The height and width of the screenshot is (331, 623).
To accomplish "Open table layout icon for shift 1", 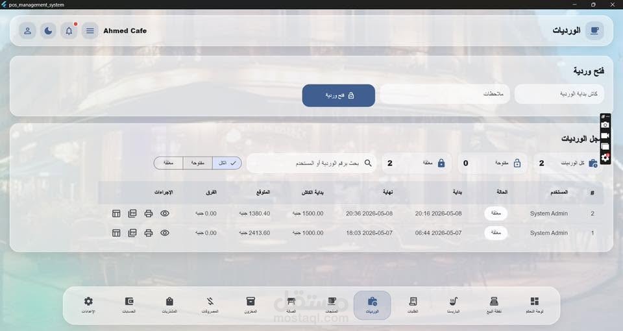I will pos(116,233).
